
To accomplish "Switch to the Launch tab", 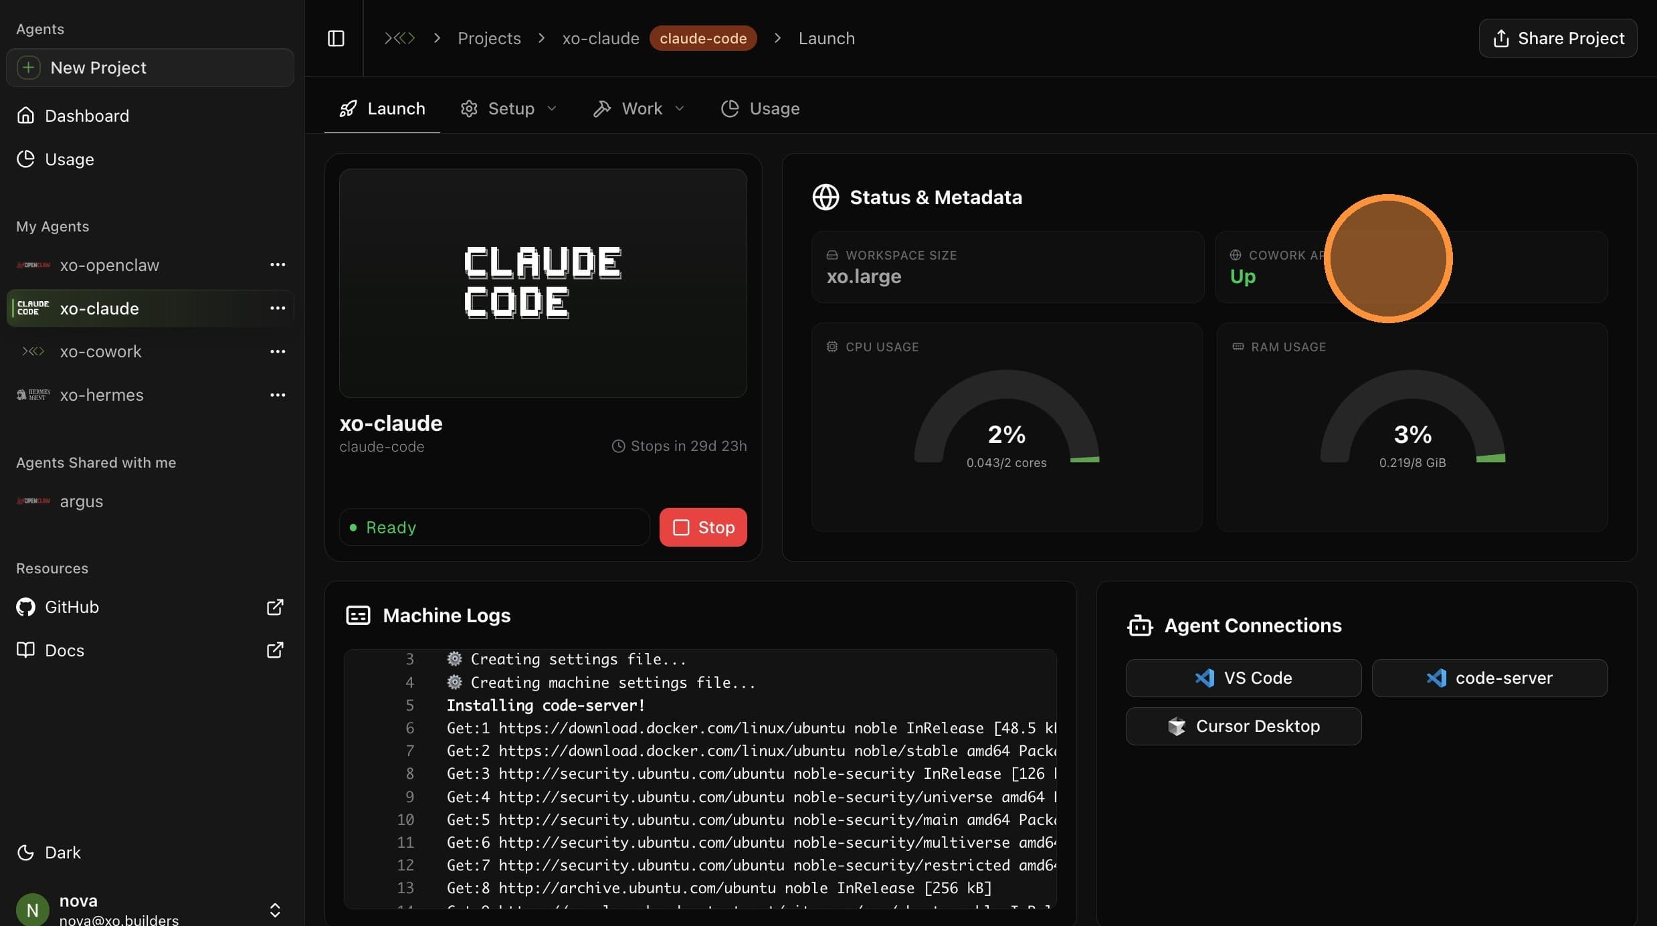I will [x=382, y=108].
